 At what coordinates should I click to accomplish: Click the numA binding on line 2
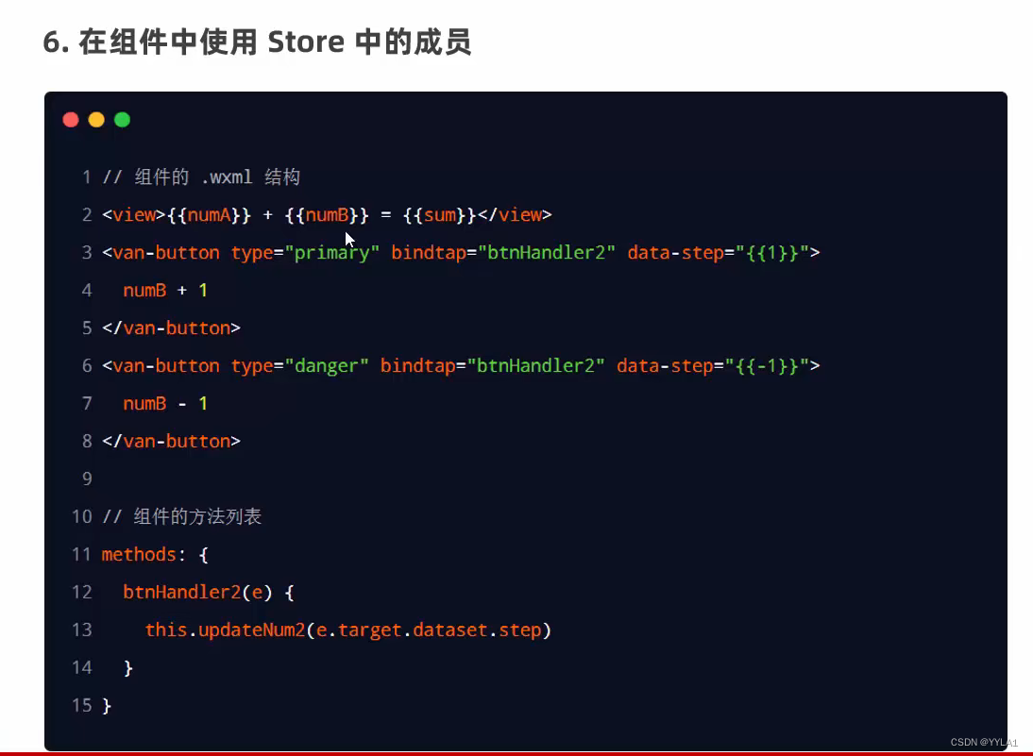(x=209, y=214)
